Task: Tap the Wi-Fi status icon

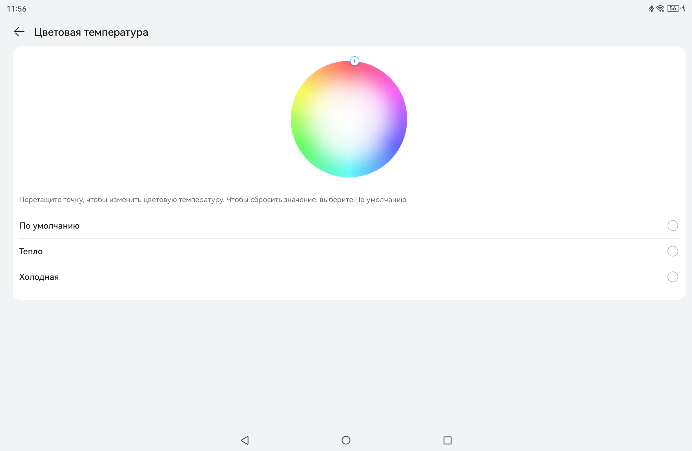Action: [x=660, y=9]
